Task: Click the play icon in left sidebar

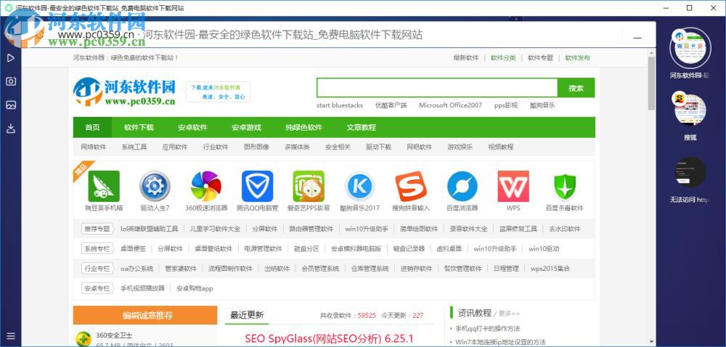Action: [x=11, y=58]
